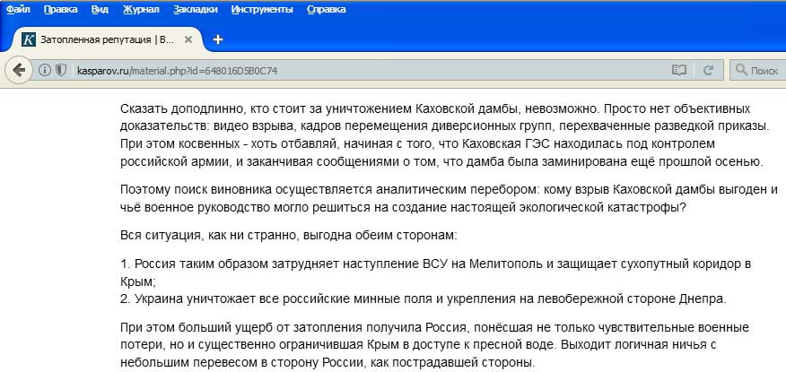This screenshot has width=786, height=372.
Task: Click the paragraph 'При этом больший ущерб'
Action: 434,345
